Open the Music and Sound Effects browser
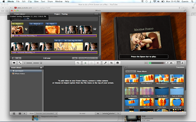This screenshot has height=122, width=196. (168, 63)
